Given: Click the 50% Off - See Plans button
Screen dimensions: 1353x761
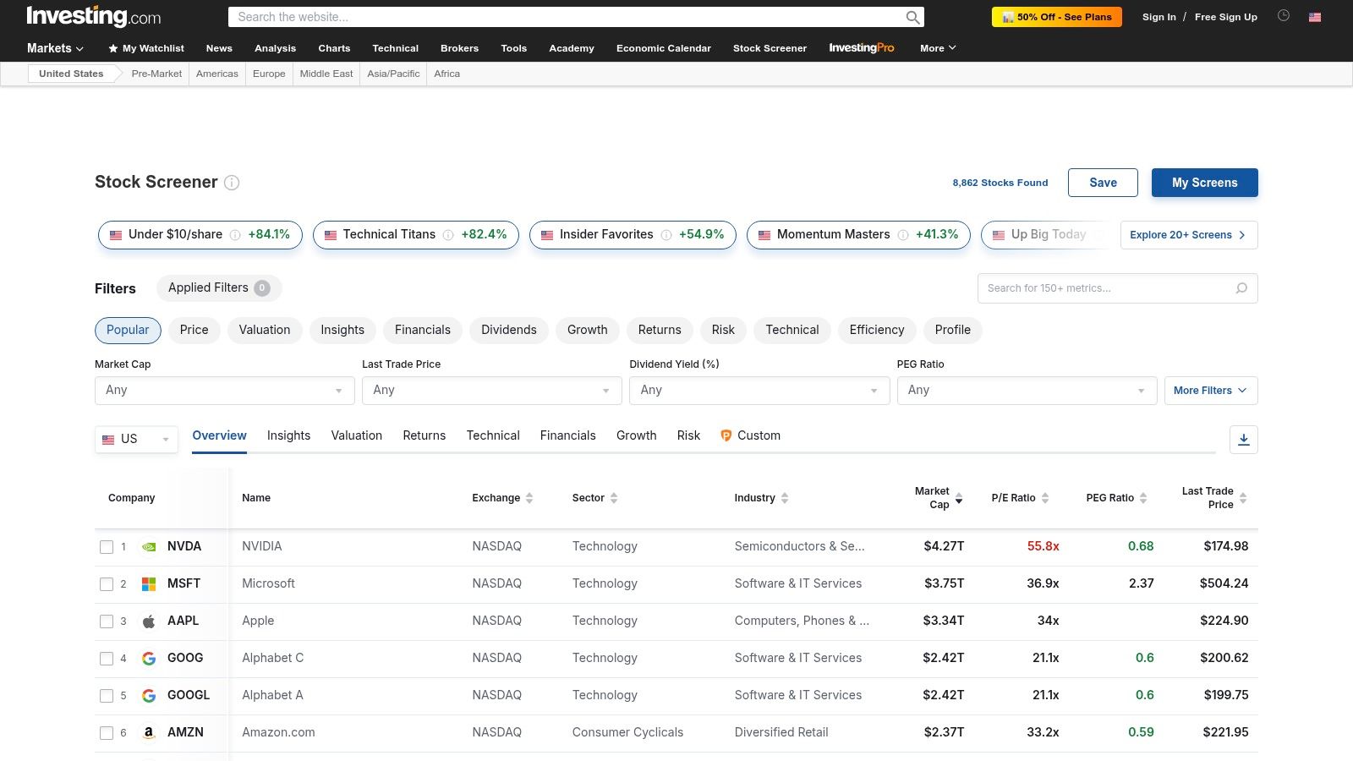Looking at the screenshot, I should pyautogui.click(x=1057, y=17).
